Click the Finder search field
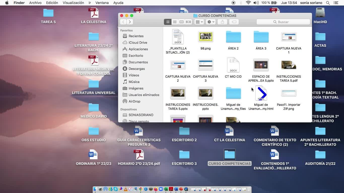This screenshot has height=193, width=344. pos(283,22)
